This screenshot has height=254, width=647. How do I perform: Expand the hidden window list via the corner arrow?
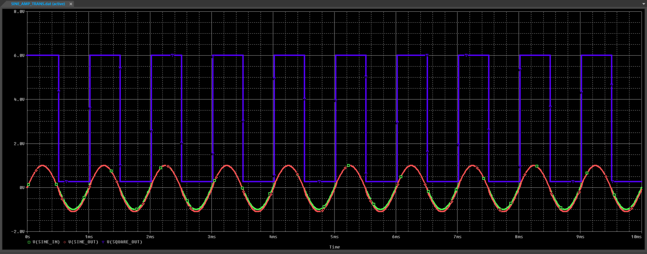tap(644, 4)
